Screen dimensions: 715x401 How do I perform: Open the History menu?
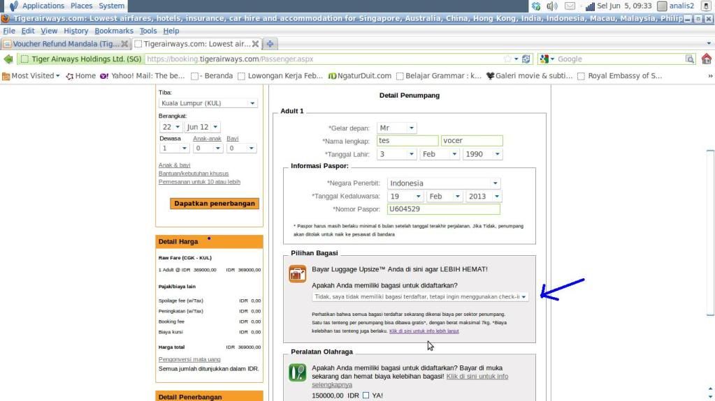pos(75,31)
